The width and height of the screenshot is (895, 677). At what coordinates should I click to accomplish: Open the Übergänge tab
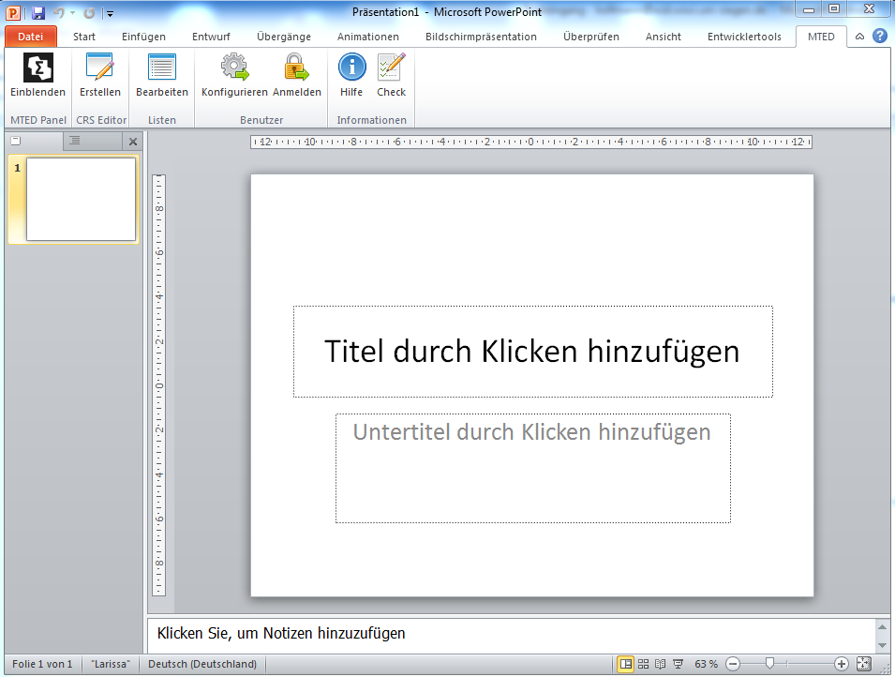[x=284, y=37]
